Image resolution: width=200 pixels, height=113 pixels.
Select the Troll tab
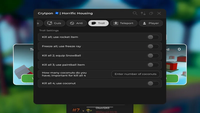(98, 23)
